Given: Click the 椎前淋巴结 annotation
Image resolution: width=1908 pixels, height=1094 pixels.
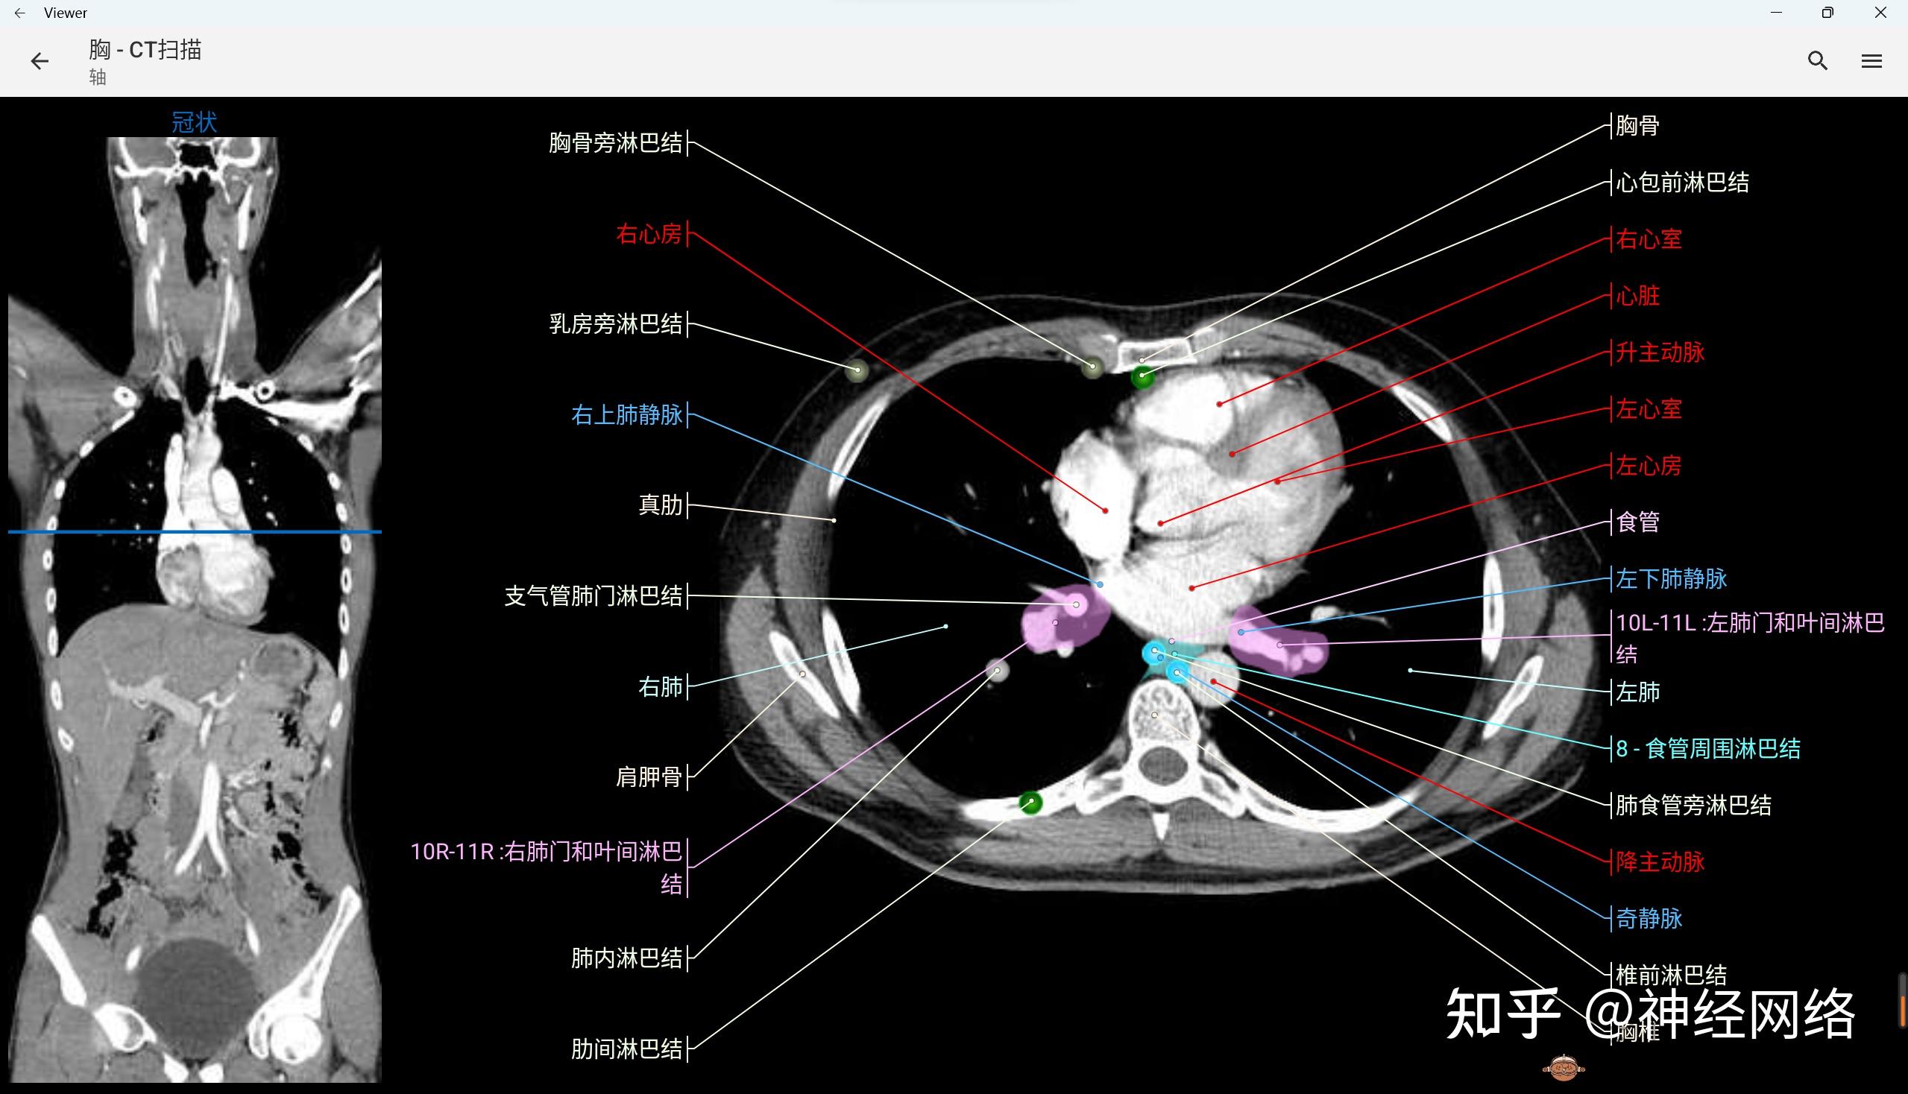Looking at the screenshot, I should click(1669, 975).
